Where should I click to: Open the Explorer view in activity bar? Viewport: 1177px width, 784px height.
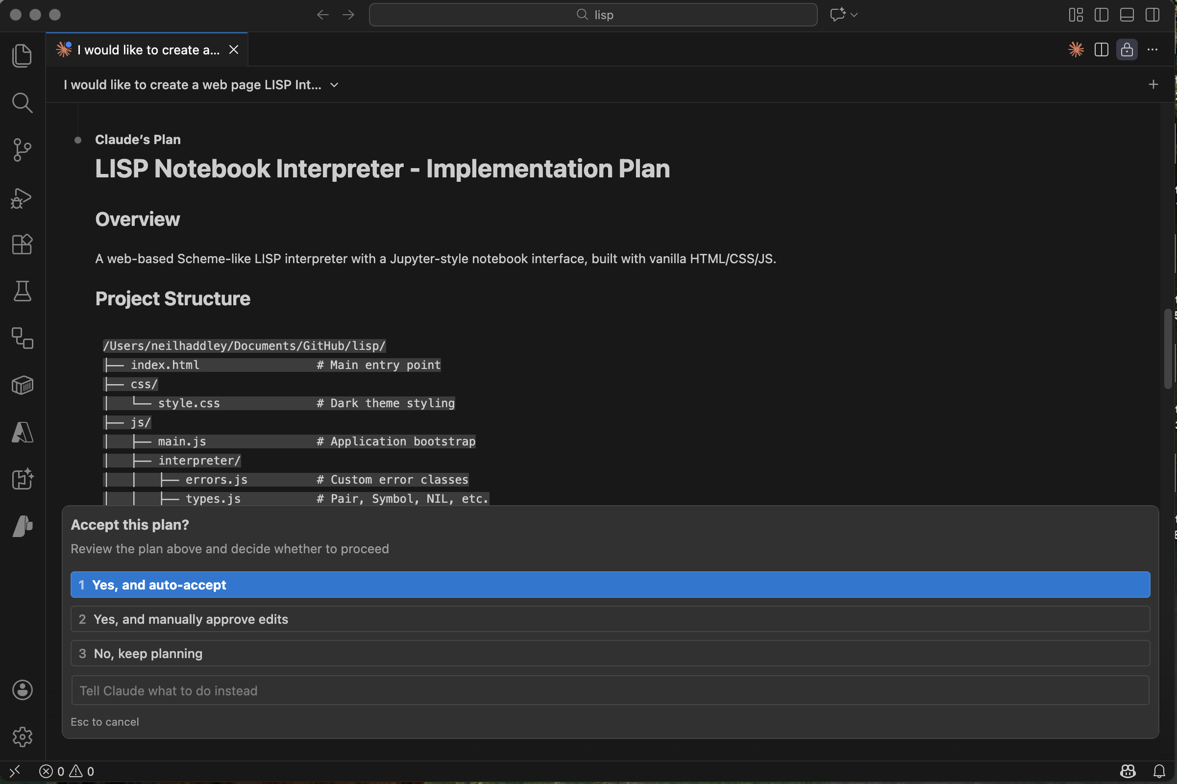22,55
